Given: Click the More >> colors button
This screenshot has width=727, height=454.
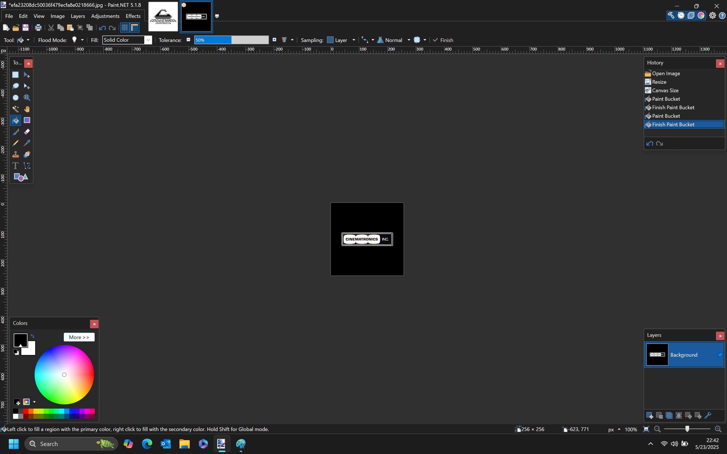Looking at the screenshot, I should 79,337.
